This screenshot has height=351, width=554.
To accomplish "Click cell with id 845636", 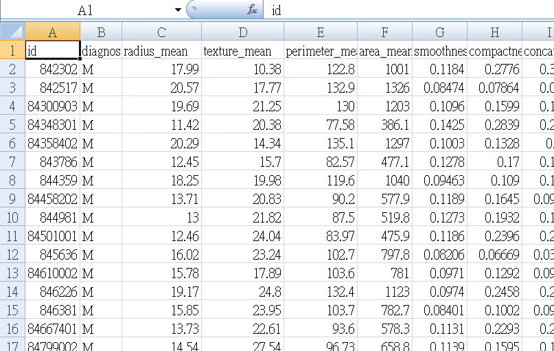I will point(53,255).
